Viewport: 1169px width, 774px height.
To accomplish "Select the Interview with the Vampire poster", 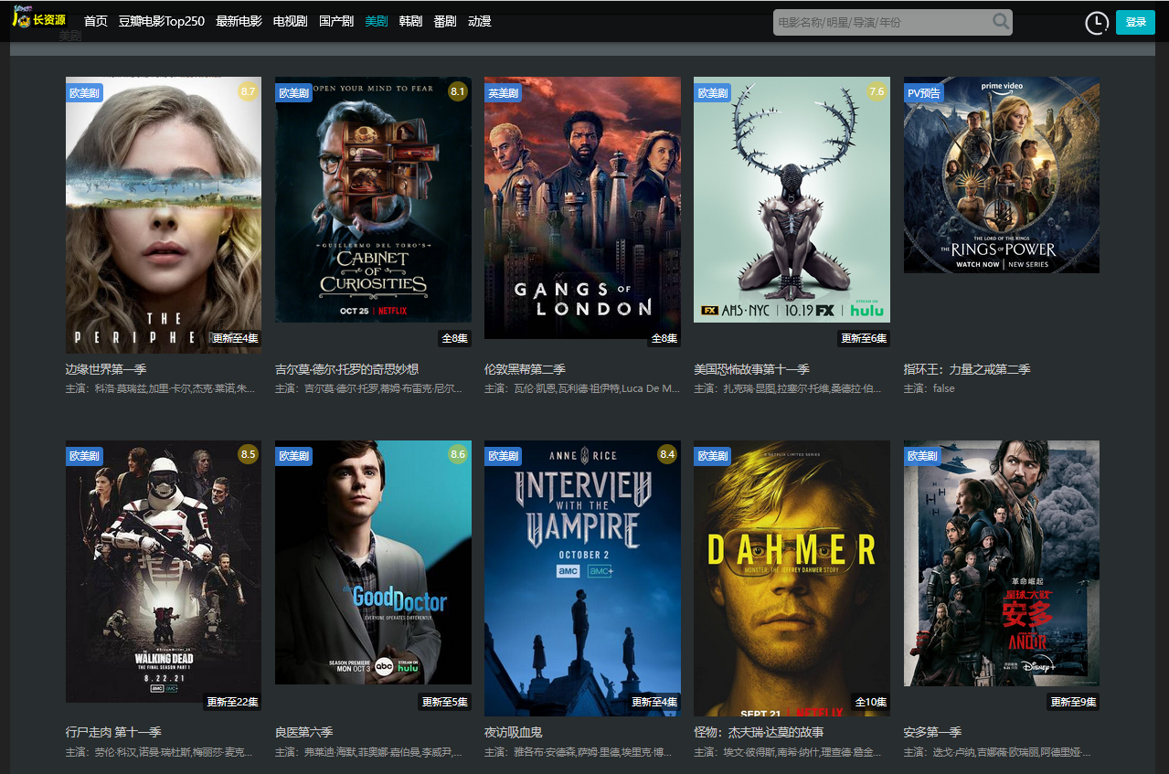I will click(x=582, y=578).
